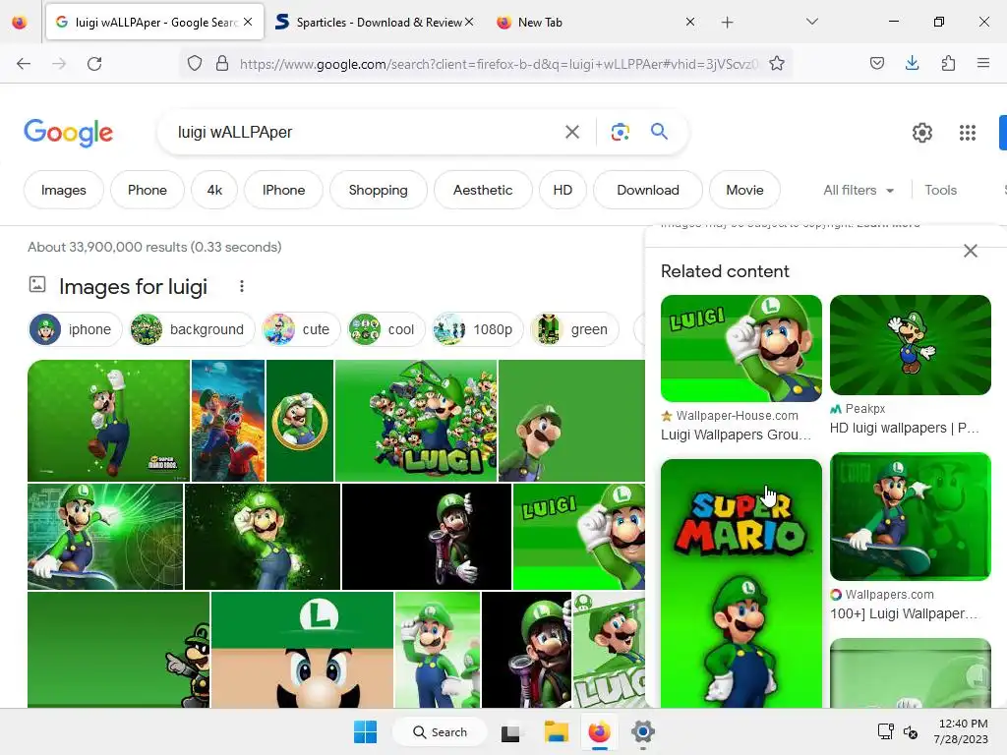The image size is (1007, 755).
Task: Open the Images for luigi heading
Action: 133,286
